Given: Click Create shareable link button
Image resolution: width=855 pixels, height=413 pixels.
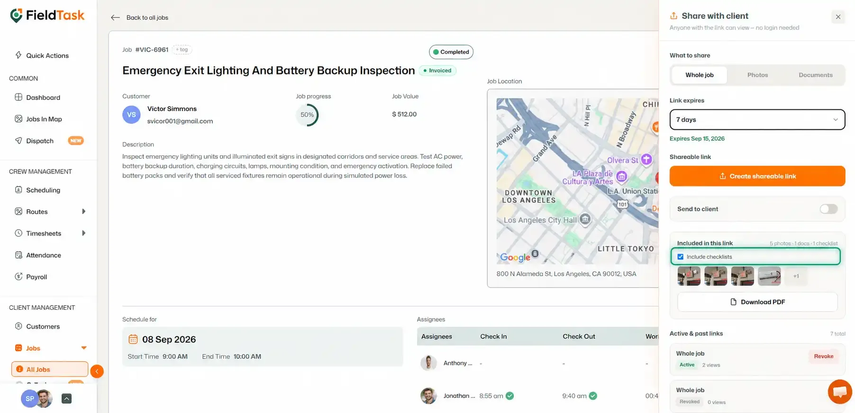Looking at the screenshot, I should [x=757, y=176].
